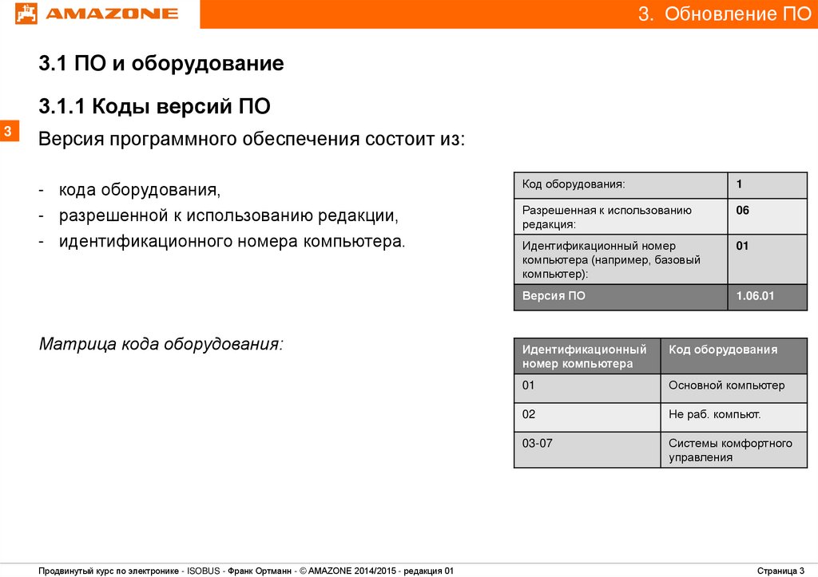
Task: Click cell 'Системы комфортного управления'
Action: click(734, 450)
